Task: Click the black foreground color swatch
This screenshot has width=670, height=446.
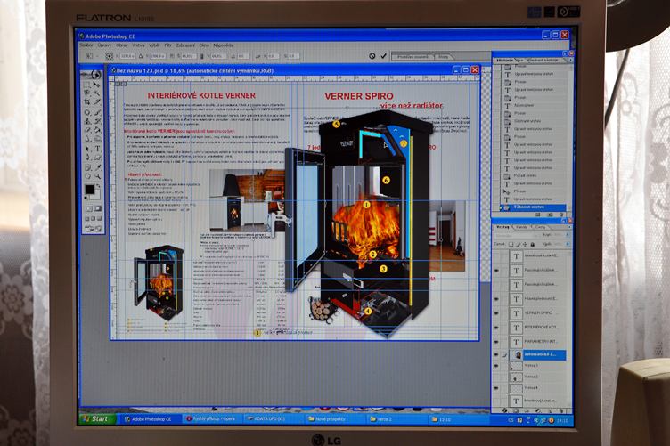Action: [89, 190]
